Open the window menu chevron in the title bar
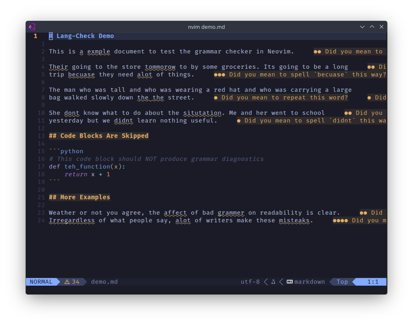Viewport: 413px width, 325px height. 362,27
